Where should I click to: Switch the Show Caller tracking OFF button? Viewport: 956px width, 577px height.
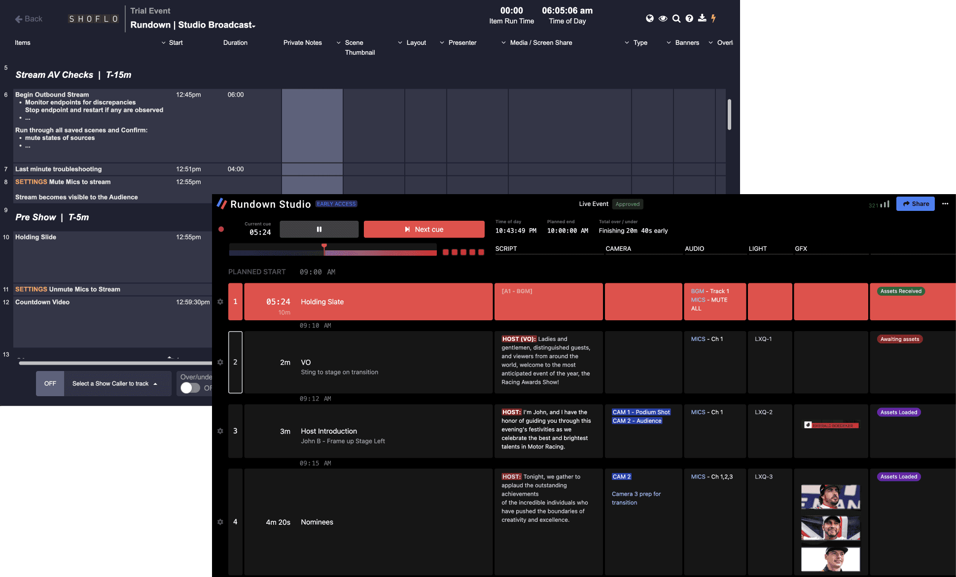tap(50, 383)
